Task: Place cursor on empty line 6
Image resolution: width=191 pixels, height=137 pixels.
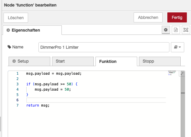Action: pyautogui.click(x=95, y=100)
